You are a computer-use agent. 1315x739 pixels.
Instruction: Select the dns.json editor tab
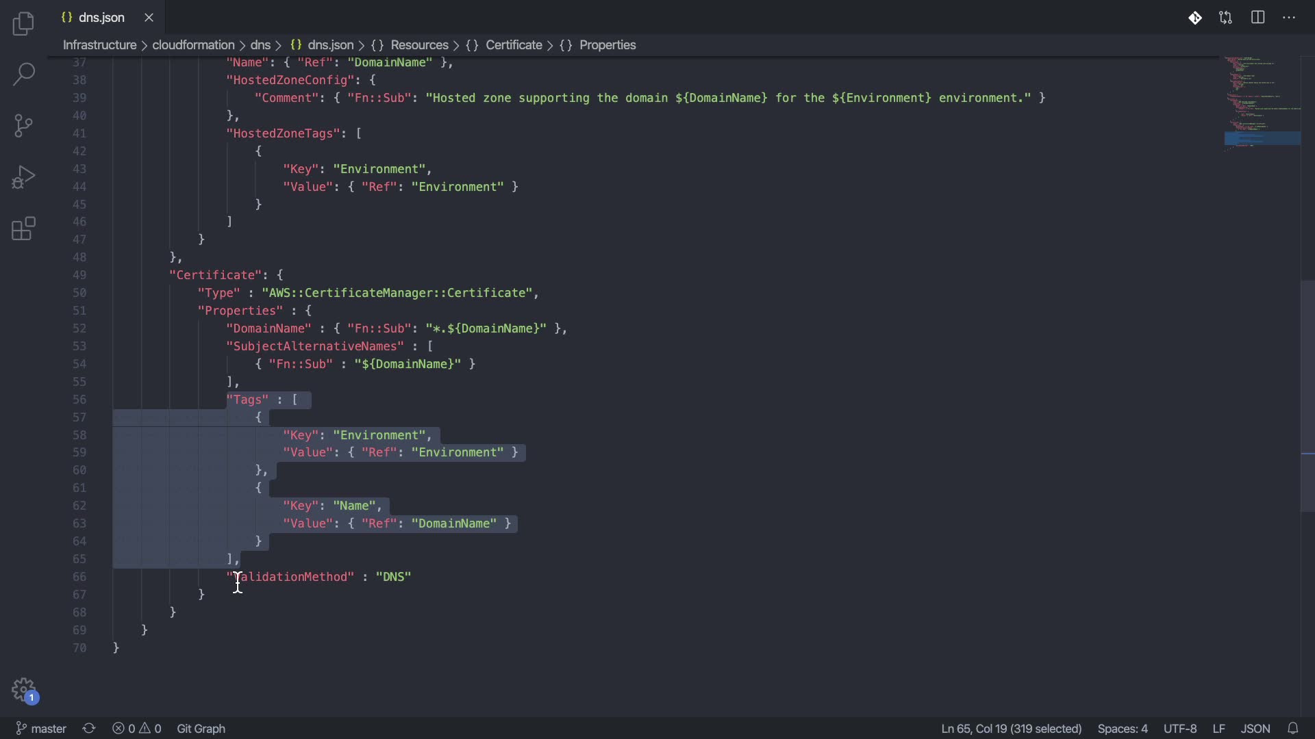[101, 18]
